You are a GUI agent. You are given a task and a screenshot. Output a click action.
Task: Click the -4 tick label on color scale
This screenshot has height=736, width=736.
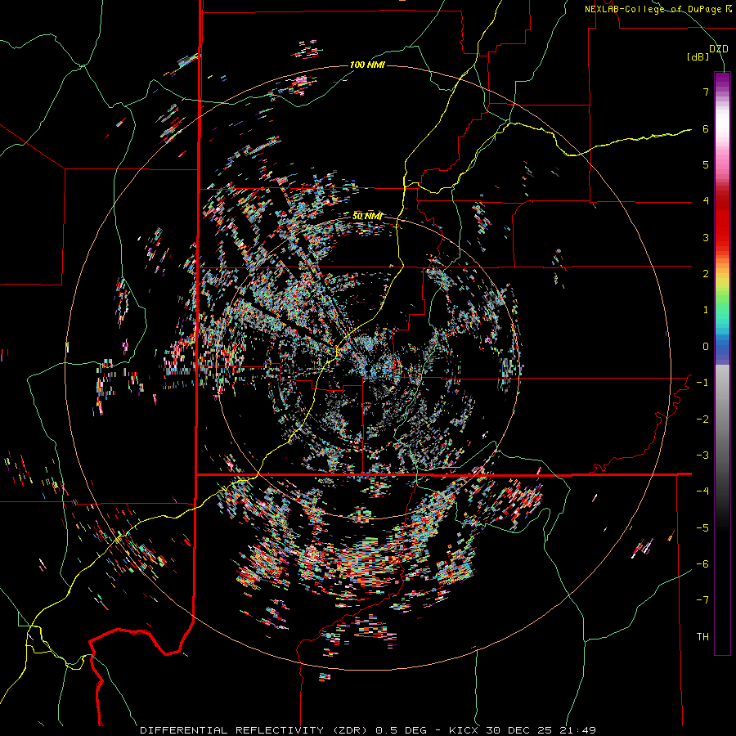click(702, 491)
